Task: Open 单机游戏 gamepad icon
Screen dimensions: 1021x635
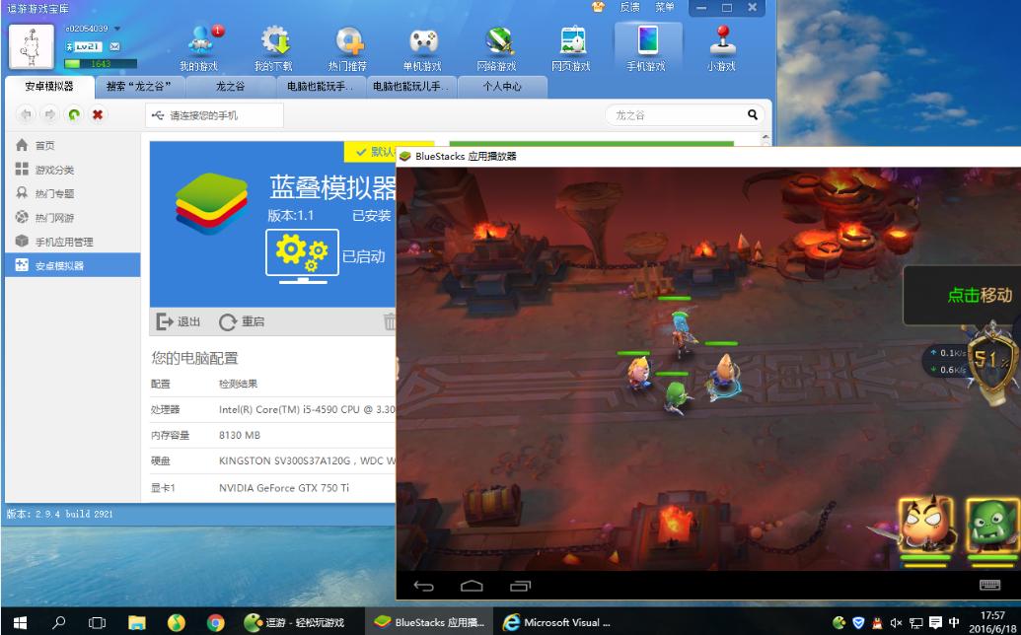Action: pyautogui.click(x=422, y=48)
